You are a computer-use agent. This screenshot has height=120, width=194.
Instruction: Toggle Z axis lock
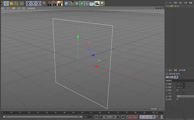tap(38, 4)
